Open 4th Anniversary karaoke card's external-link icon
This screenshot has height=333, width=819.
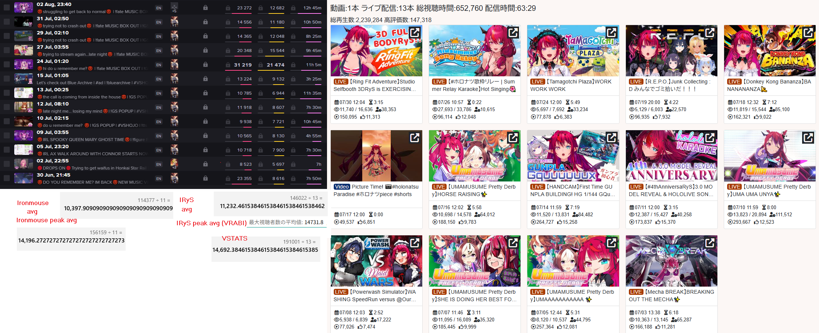[710, 138]
